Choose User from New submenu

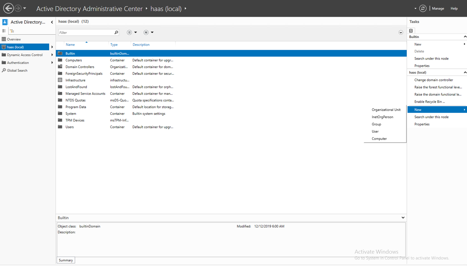pyautogui.click(x=375, y=131)
